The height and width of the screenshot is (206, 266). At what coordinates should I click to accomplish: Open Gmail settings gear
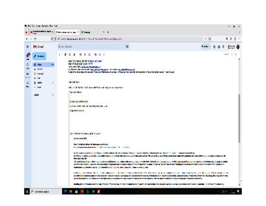pyautogui.click(x=218, y=46)
